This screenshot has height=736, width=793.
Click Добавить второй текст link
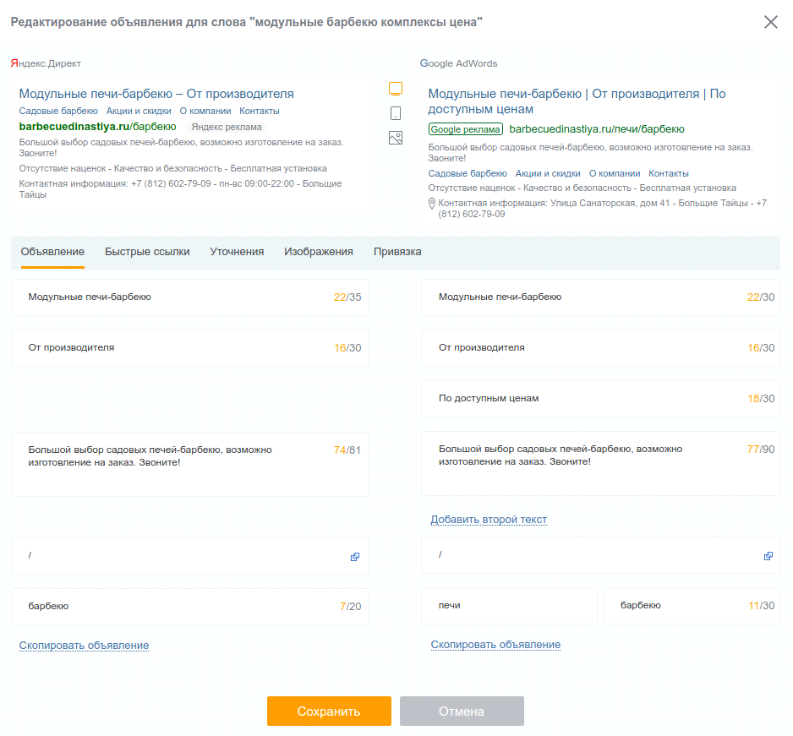tap(489, 520)
